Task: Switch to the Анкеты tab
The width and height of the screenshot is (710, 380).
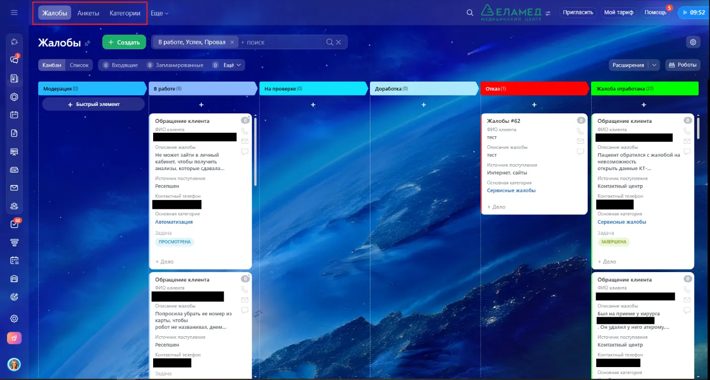Action: (88, 13)
